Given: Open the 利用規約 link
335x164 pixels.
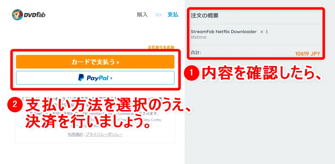Looking at the screenshot, I should click(x=75, y=135).
